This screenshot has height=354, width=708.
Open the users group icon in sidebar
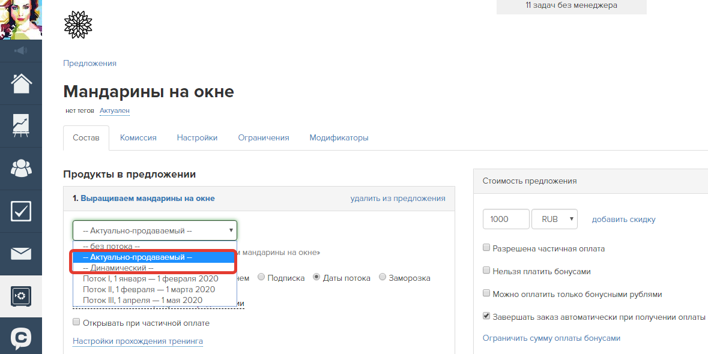tap(21, 168)
